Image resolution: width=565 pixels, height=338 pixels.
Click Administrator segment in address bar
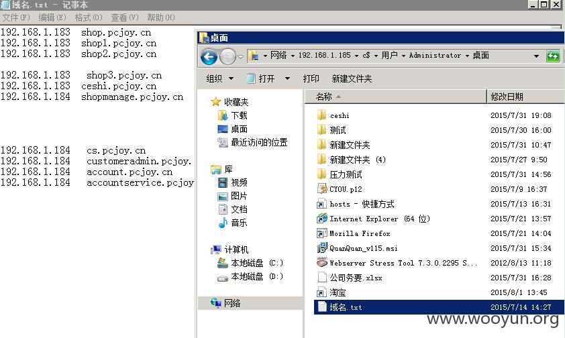point(435,56)
